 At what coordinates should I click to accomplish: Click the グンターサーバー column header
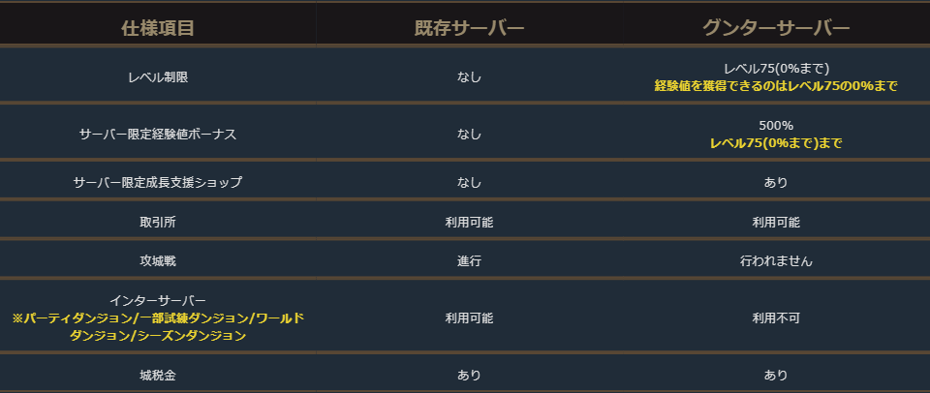(x=775, y=28)
